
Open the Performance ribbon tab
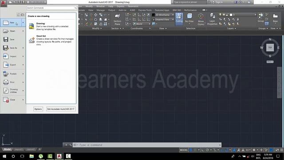coord(190,10)
